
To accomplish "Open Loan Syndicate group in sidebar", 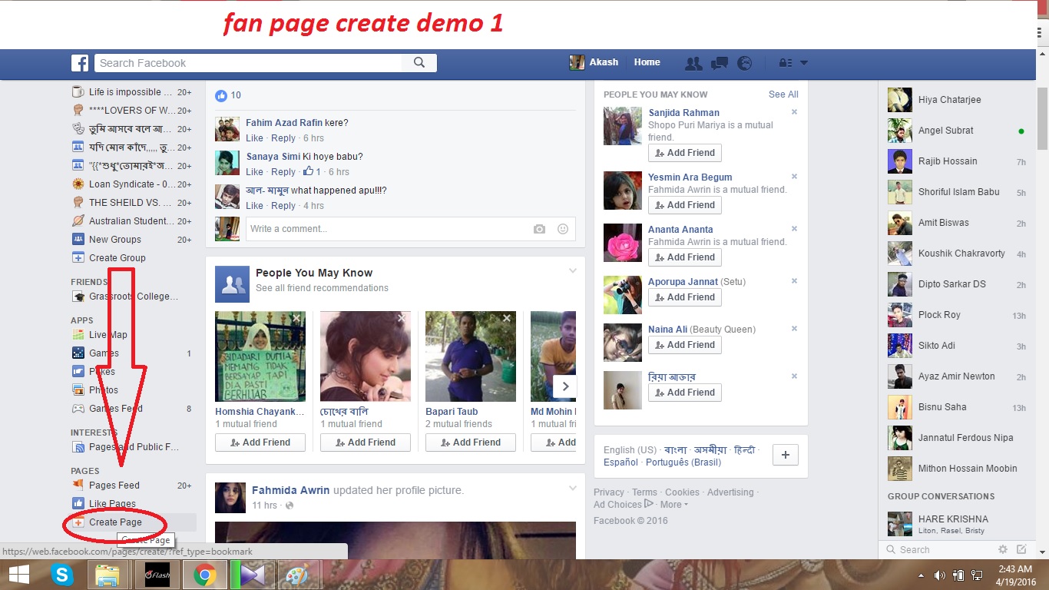I will tap(131, 184).
